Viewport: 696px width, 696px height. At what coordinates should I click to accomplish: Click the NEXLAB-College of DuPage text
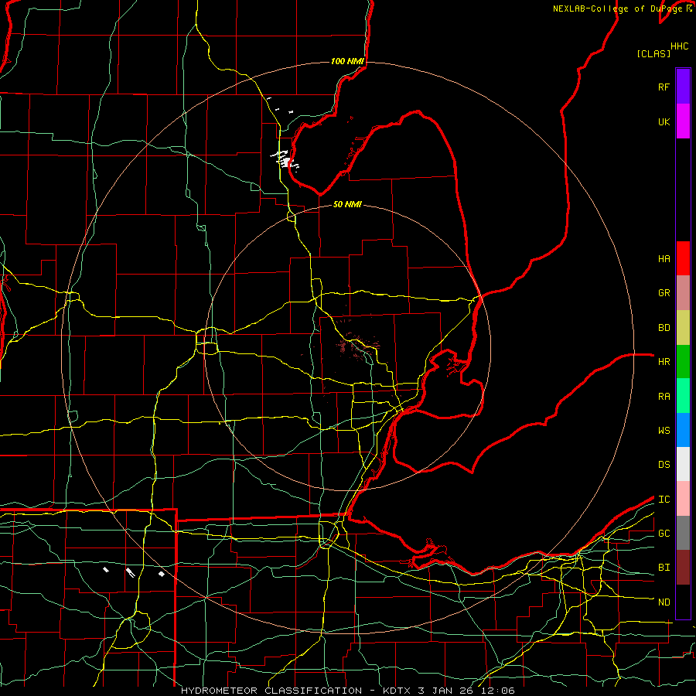coord(617,9)
